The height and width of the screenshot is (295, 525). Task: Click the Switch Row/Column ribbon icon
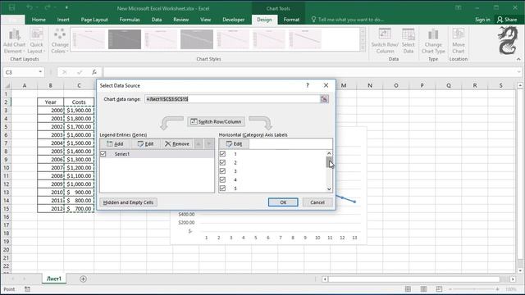(385, 34)
